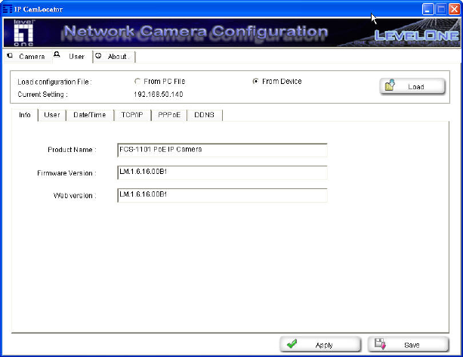Switch to the Camera top tab
This screenshot has height=357, width=463.
pyautogui.click(x=26, y=57)
